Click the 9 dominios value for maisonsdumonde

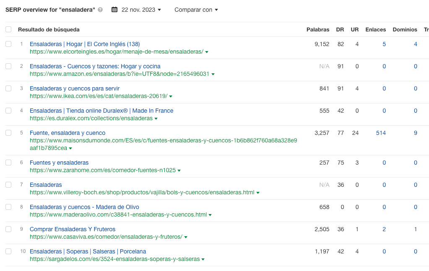click(x=415, y=133)
